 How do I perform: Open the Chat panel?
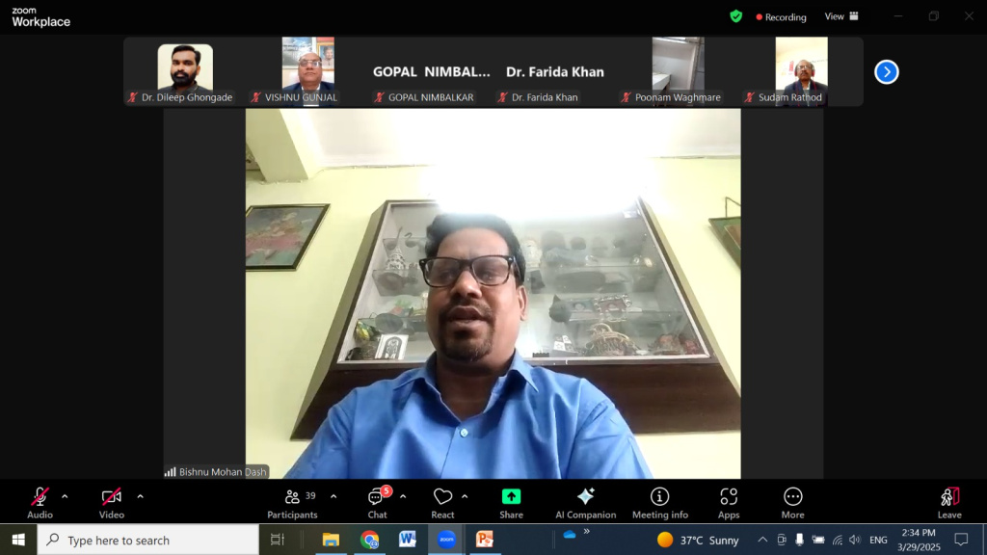tap(377, 501)
